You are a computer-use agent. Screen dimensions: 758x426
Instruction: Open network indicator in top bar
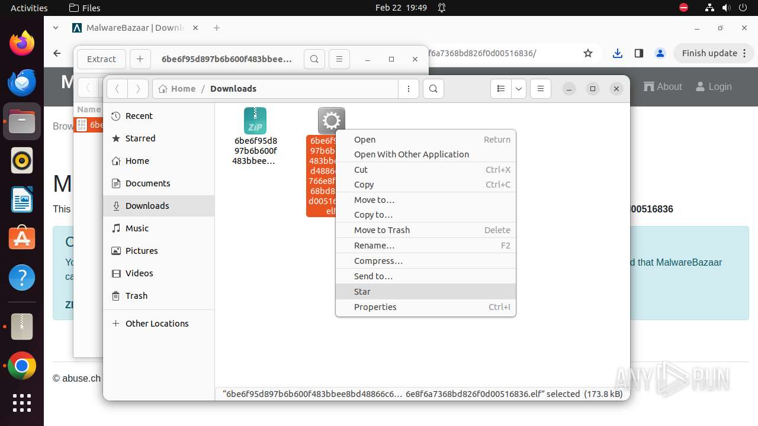(709, 8)
